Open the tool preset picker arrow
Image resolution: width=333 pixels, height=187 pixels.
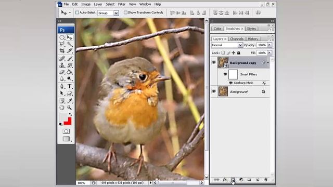pyautogui.click(x=70, y=13)
